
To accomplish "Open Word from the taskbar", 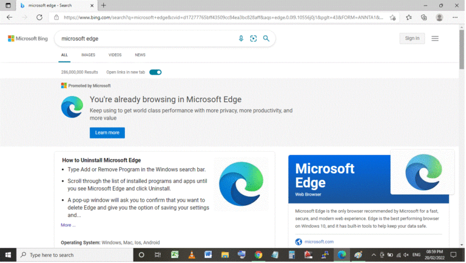I will coord(208,254).
